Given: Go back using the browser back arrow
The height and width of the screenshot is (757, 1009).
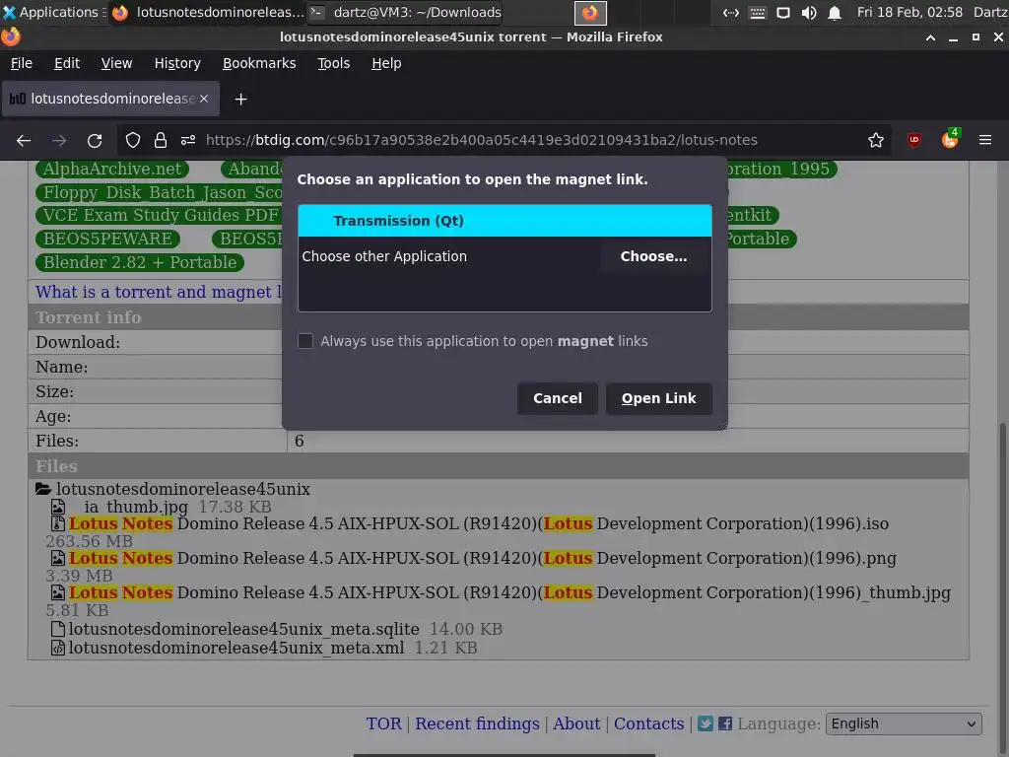Looking at the screenshot, I should [24, 140].
